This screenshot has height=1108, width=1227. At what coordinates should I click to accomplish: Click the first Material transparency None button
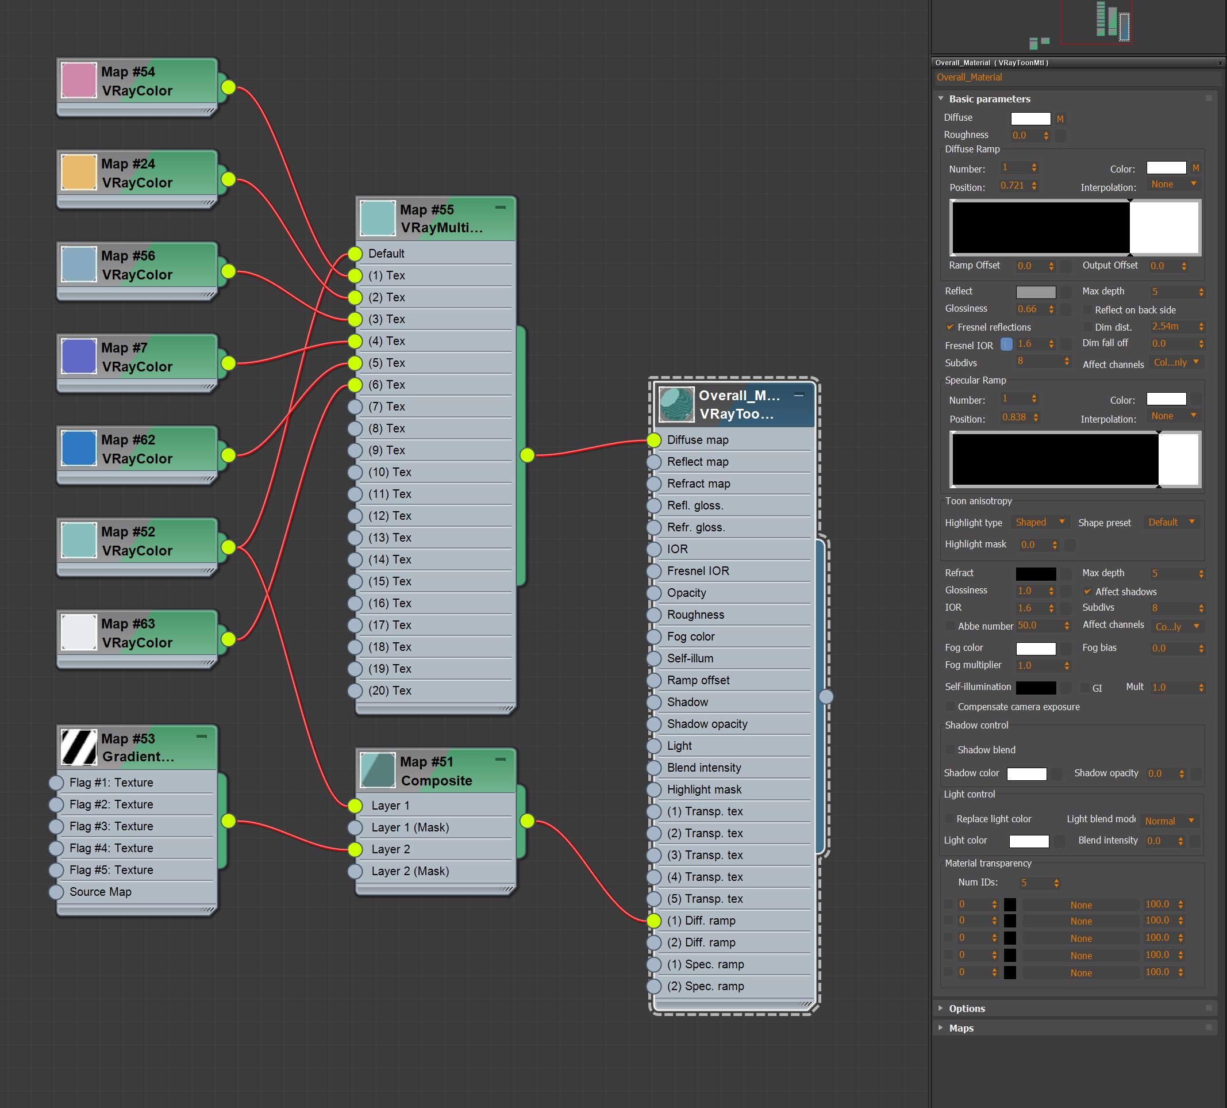click(1080, 904)
